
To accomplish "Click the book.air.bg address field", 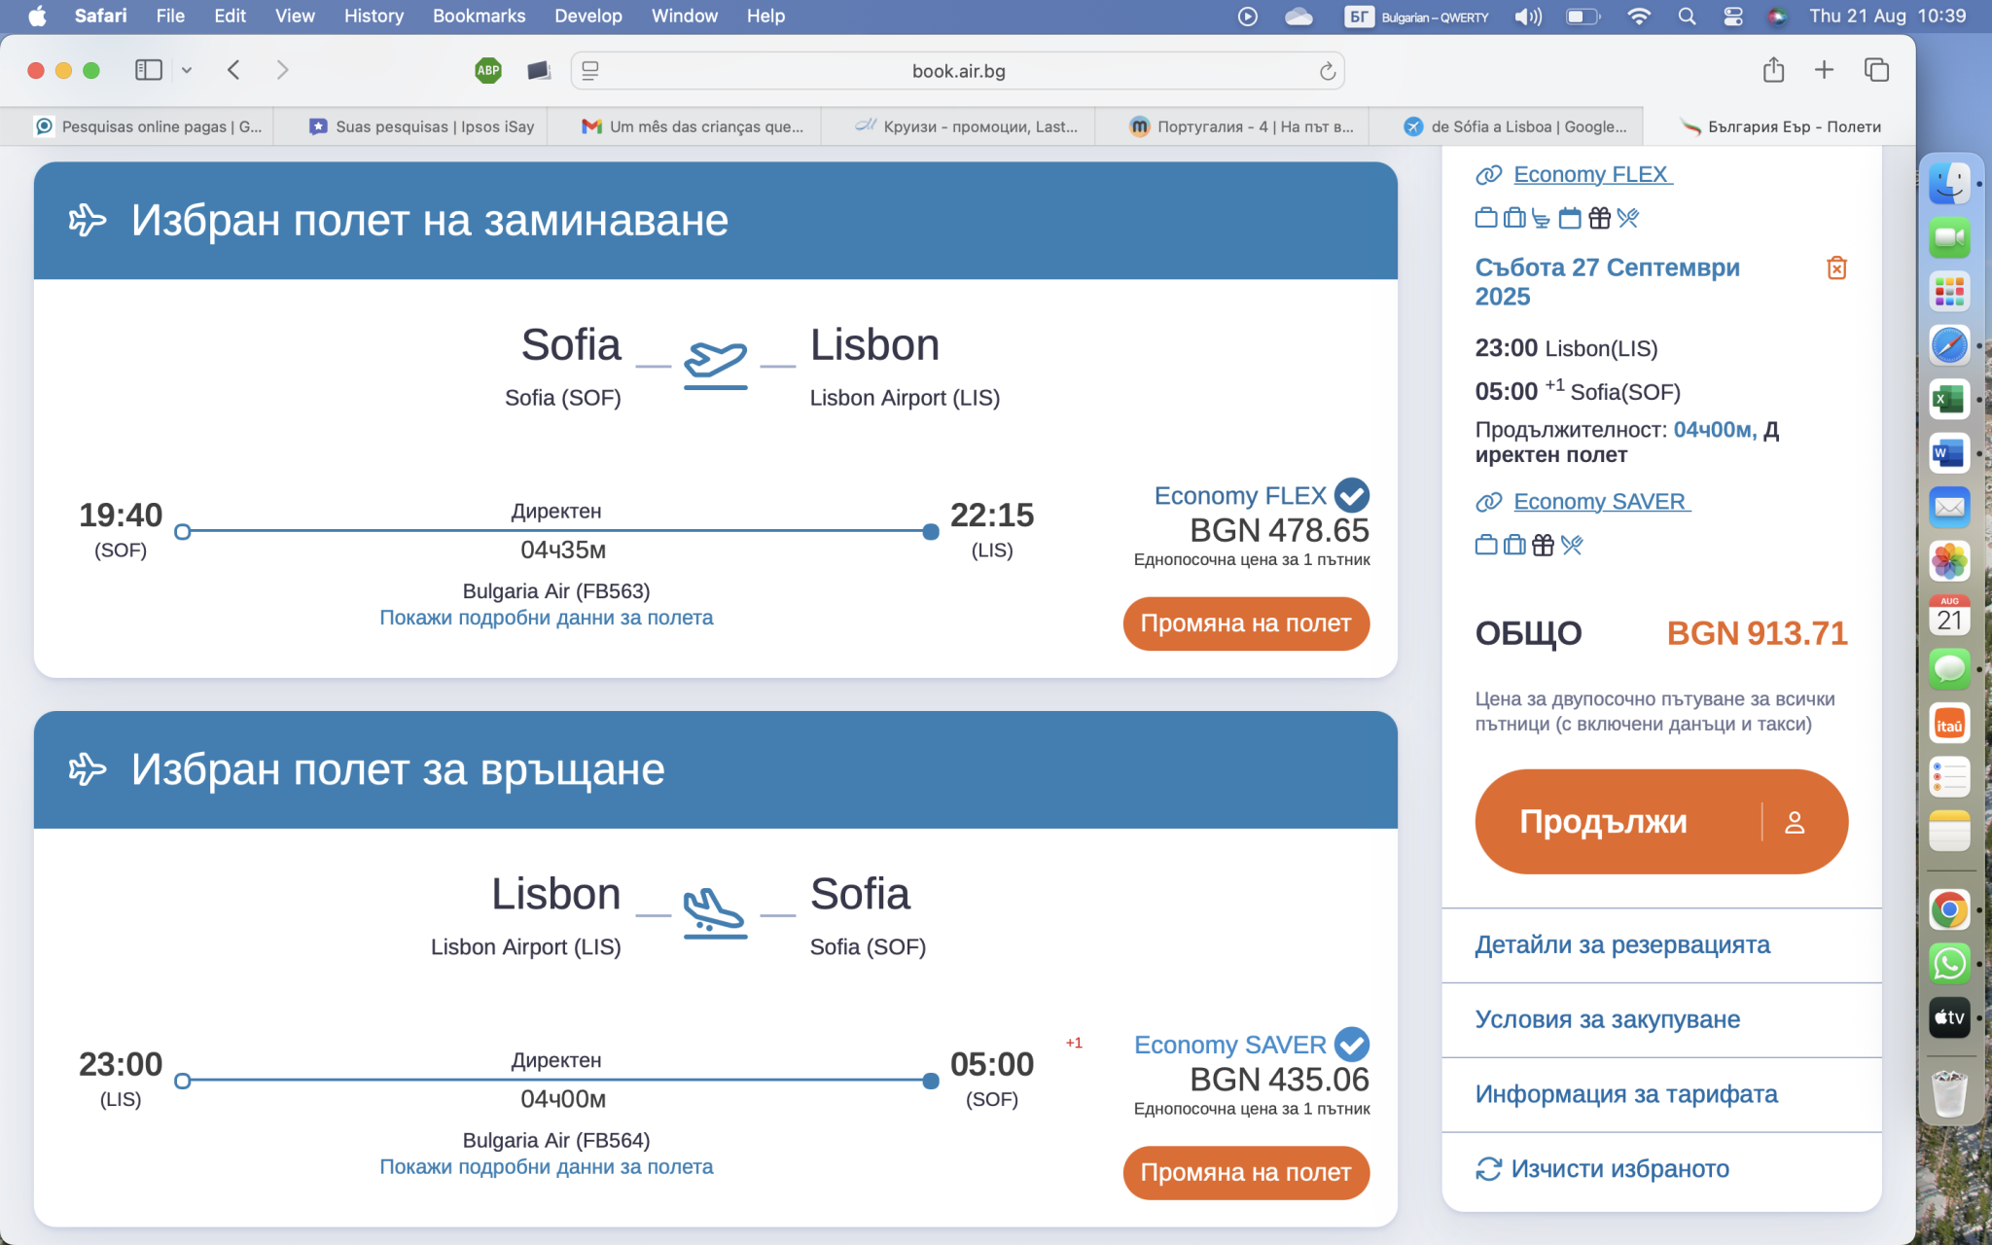I will pos(957,71).
